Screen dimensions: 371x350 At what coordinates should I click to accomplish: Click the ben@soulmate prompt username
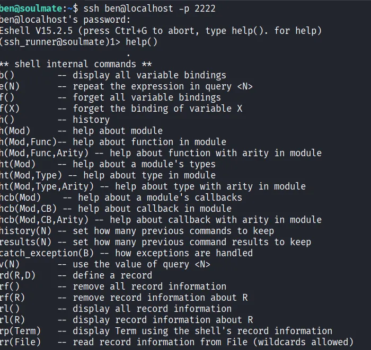31,9
